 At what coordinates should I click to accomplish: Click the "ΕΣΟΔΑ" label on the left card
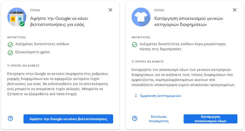click(x=35, y=10)
